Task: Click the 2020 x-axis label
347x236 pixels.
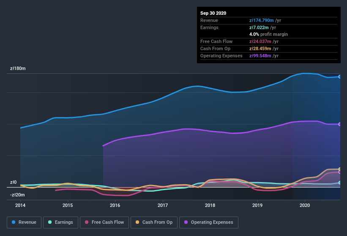Action: [305, 205]
